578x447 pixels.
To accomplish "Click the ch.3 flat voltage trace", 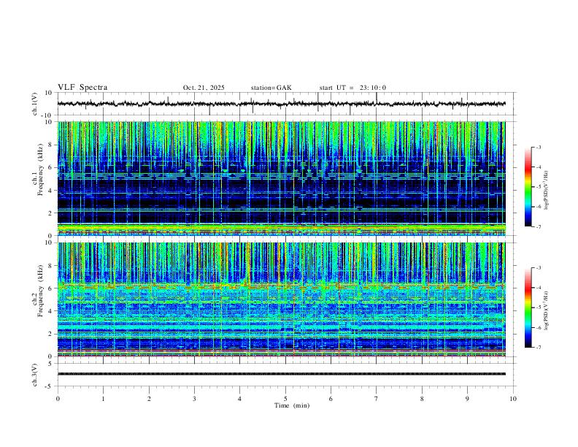I will [281, 374].
